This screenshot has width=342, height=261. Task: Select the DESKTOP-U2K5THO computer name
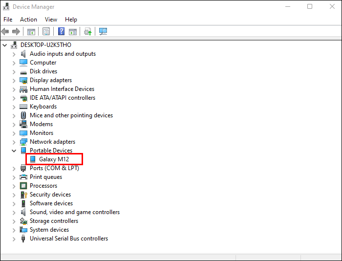click(46, 45)
